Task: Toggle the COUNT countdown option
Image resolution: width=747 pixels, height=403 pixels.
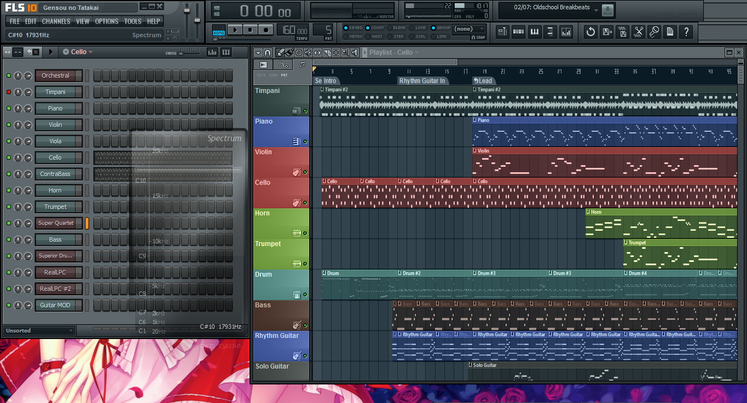Action: (x=375, y=28)
